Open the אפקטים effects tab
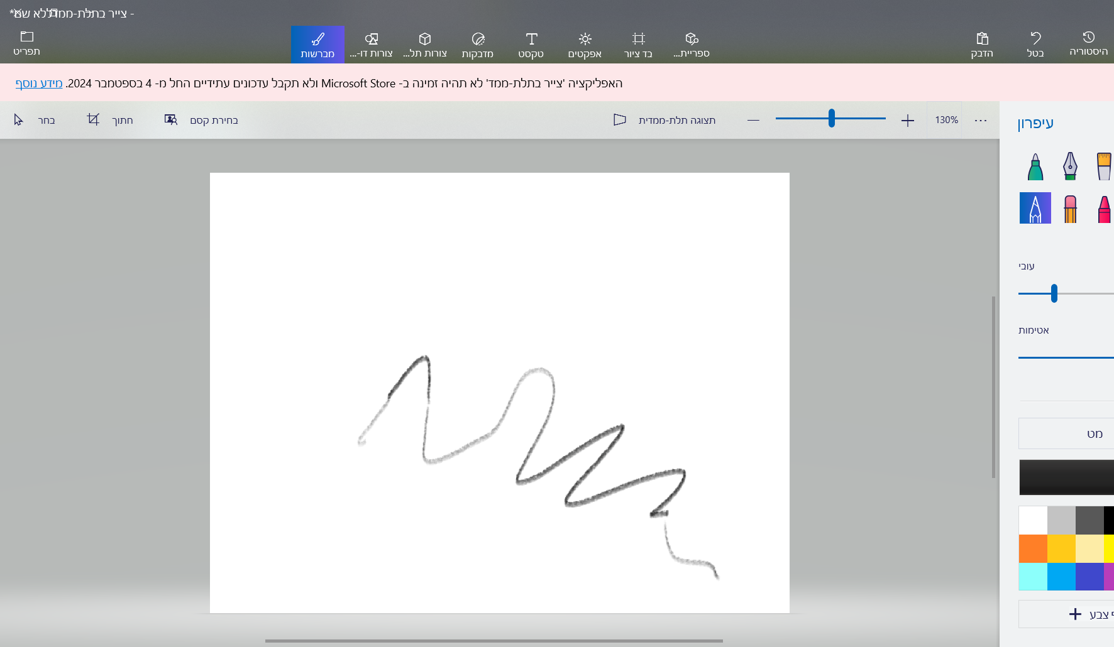This screenshot has width=1114, height=647. point(585,45)
